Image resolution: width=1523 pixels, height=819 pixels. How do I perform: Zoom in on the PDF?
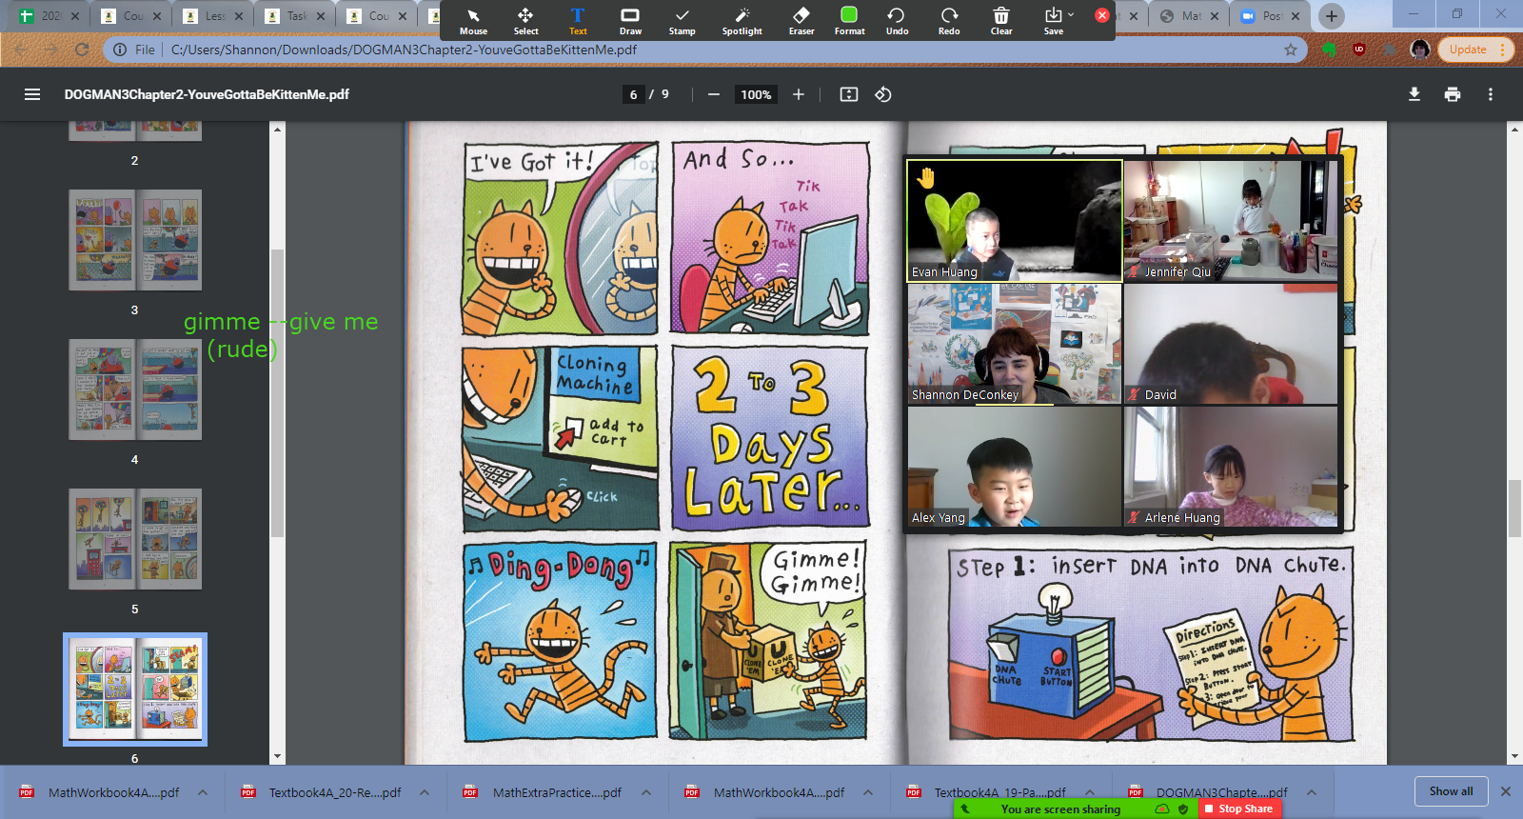coord(799,94)
